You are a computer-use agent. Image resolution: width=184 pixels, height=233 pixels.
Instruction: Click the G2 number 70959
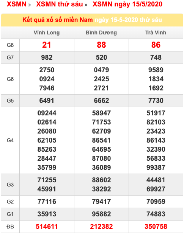click(x=156, y=202)
